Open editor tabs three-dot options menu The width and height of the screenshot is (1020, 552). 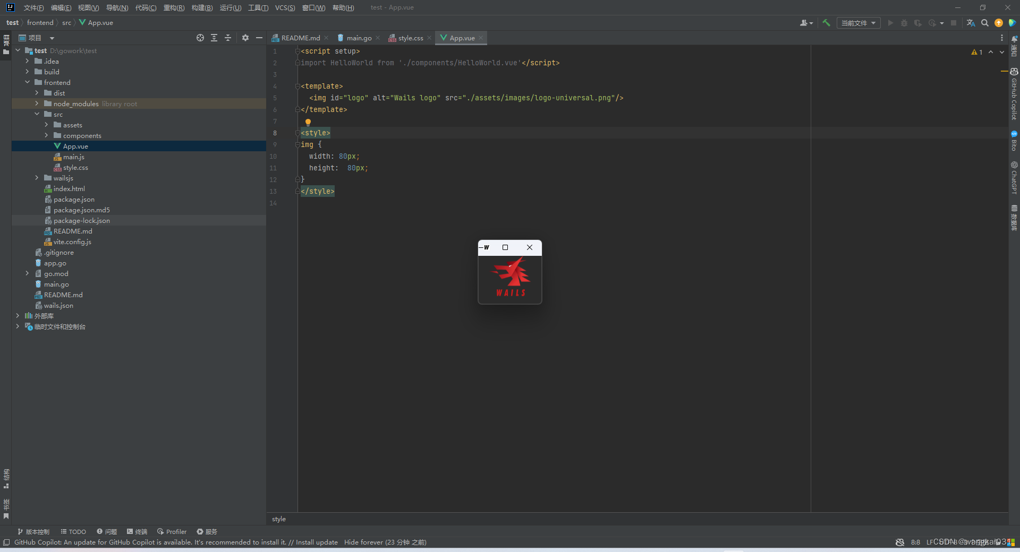pos(1002,38)
